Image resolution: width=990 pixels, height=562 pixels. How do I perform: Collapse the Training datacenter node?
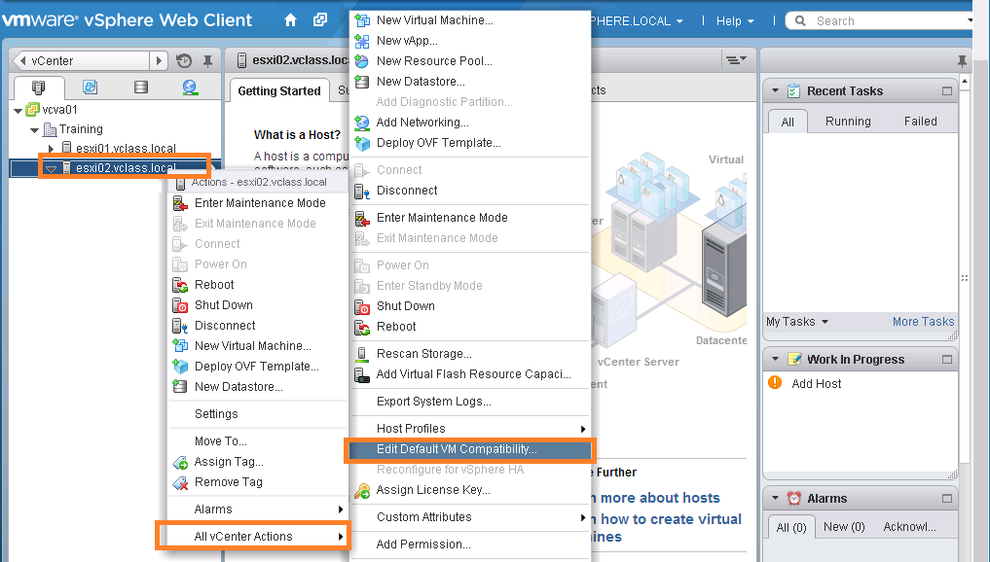[34, 130]
